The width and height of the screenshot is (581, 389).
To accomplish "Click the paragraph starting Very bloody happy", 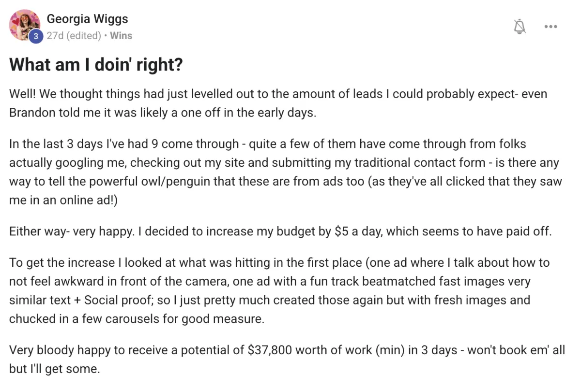I will pos(287,359).
